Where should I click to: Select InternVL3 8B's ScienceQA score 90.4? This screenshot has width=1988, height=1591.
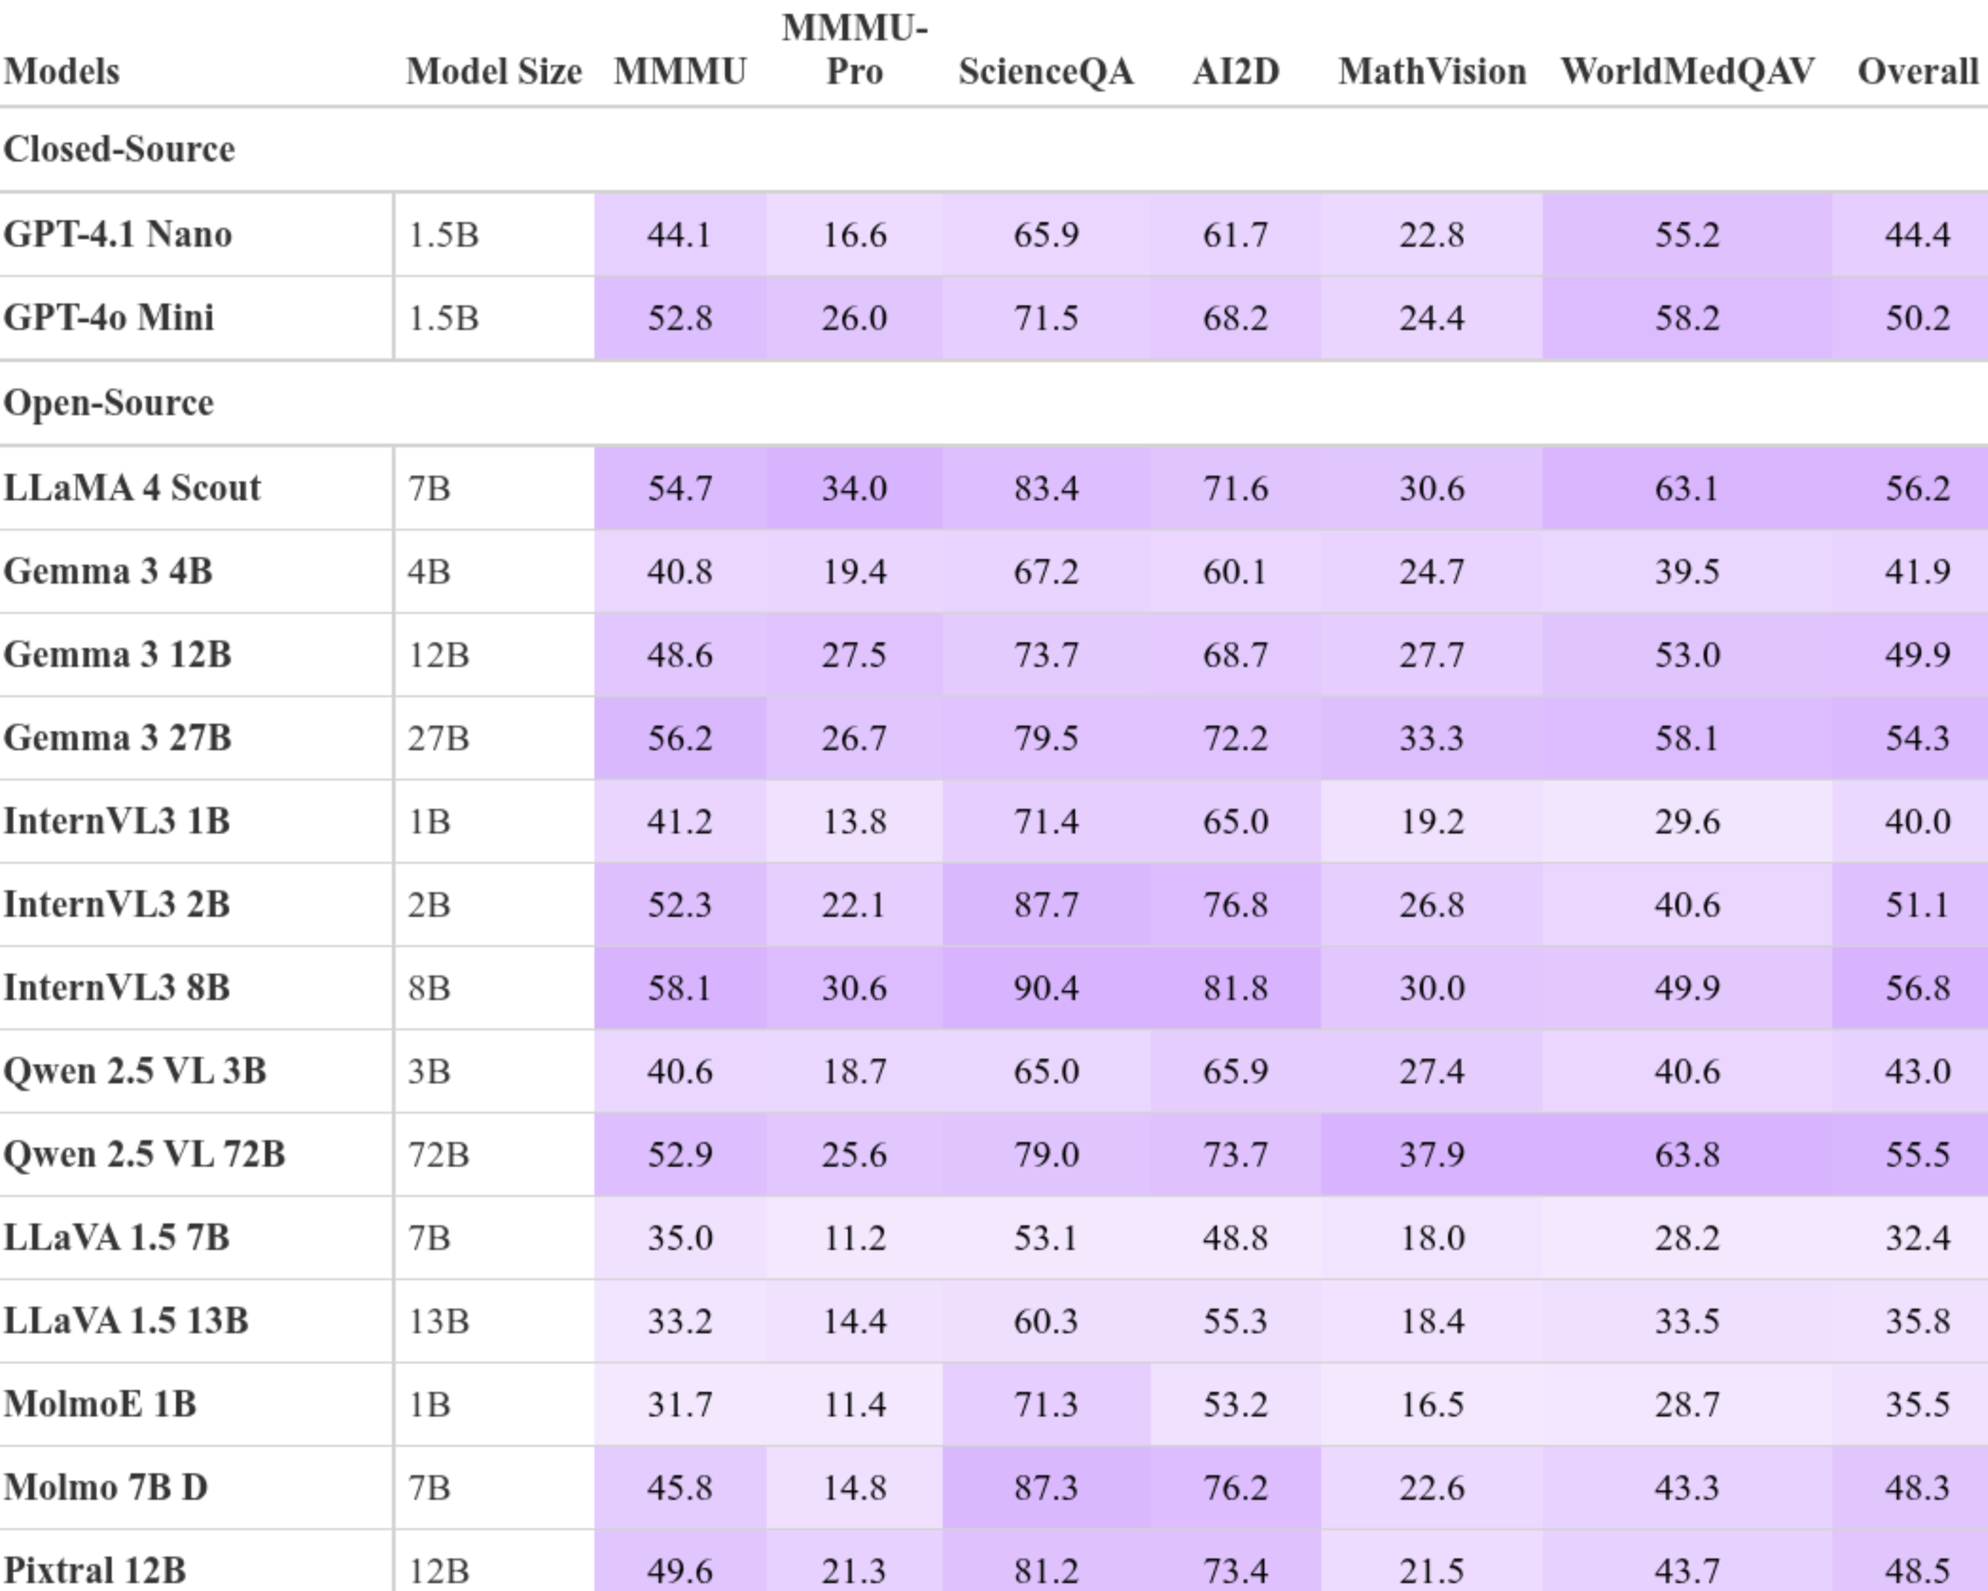(1046, 988)
